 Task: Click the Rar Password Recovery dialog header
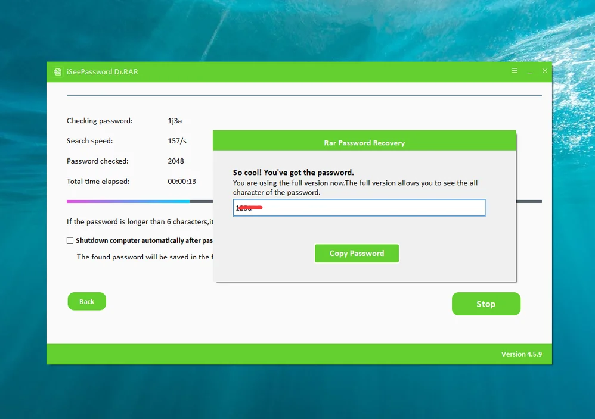pos(364,143)
